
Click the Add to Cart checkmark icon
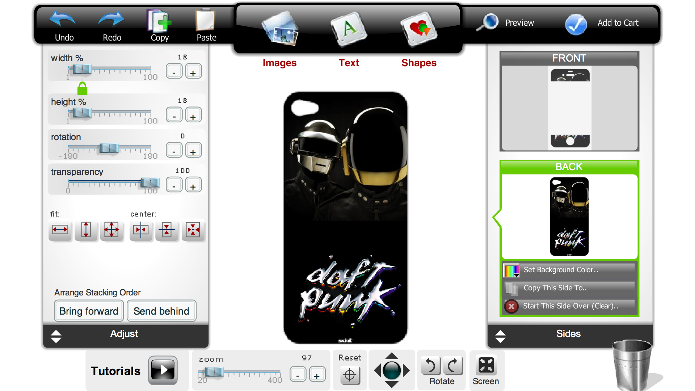(576, 24)
